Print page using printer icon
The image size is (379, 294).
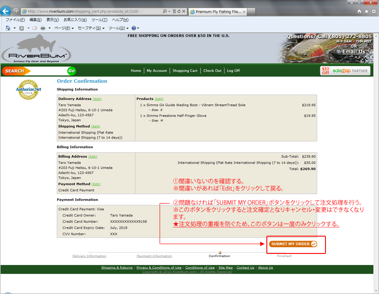[x=43, y=28]
